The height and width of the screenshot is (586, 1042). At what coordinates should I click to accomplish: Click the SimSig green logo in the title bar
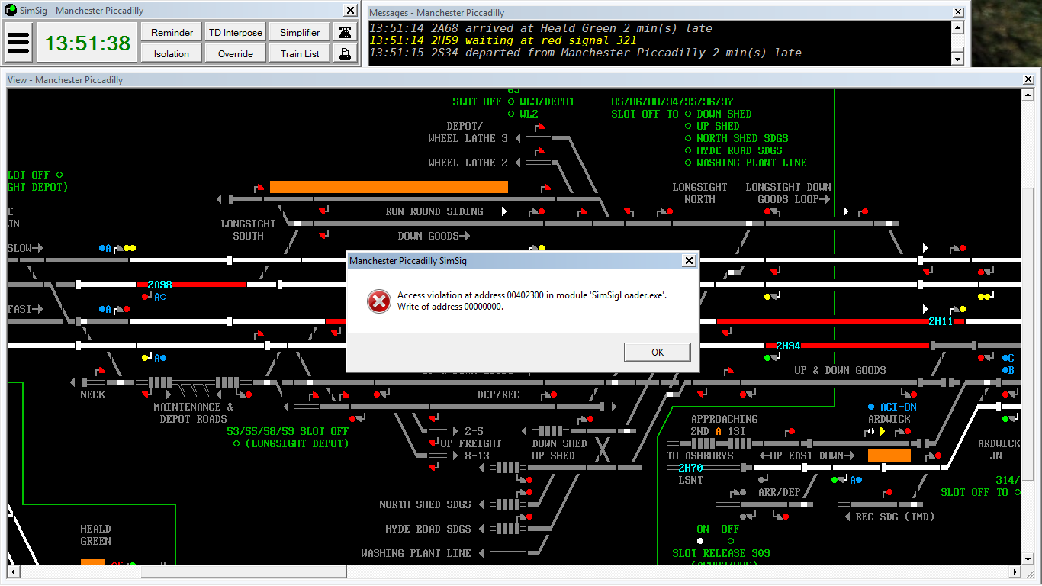coord(11,11)
